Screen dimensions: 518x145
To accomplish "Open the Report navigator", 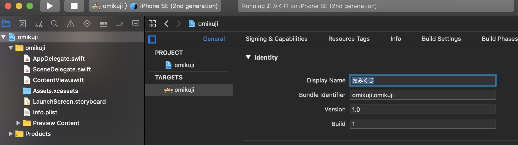I will 136,24.
